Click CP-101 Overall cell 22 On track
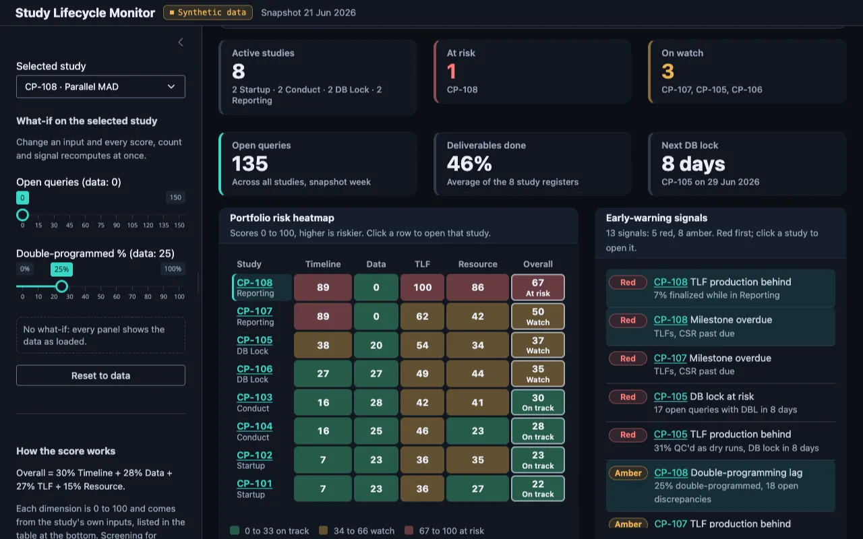The width and height of the screenshot is (863, 539). click(x=538, y=488)
